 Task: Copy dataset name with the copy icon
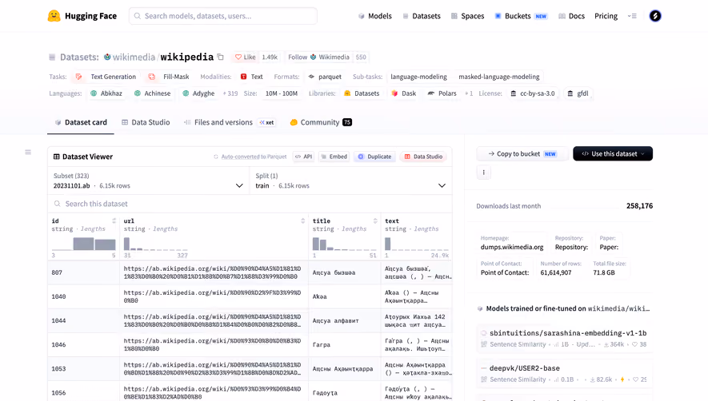(220, 57)
